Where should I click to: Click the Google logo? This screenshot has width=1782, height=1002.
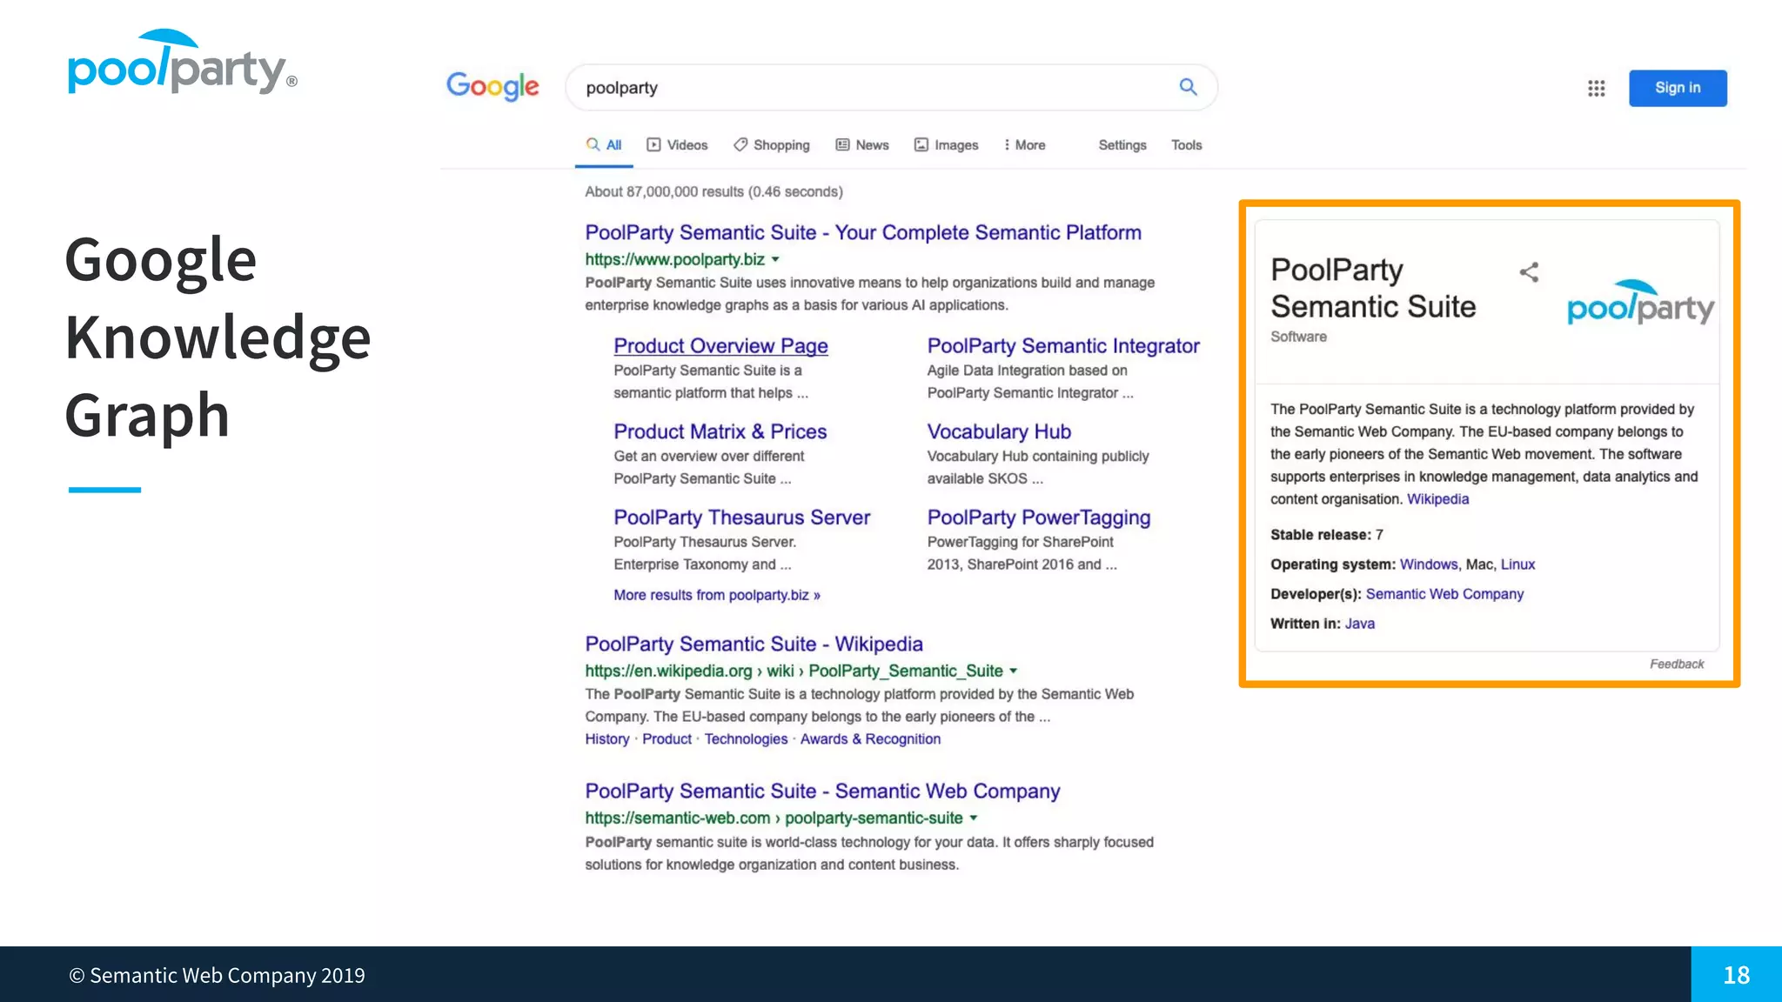(x=492, y=85)
